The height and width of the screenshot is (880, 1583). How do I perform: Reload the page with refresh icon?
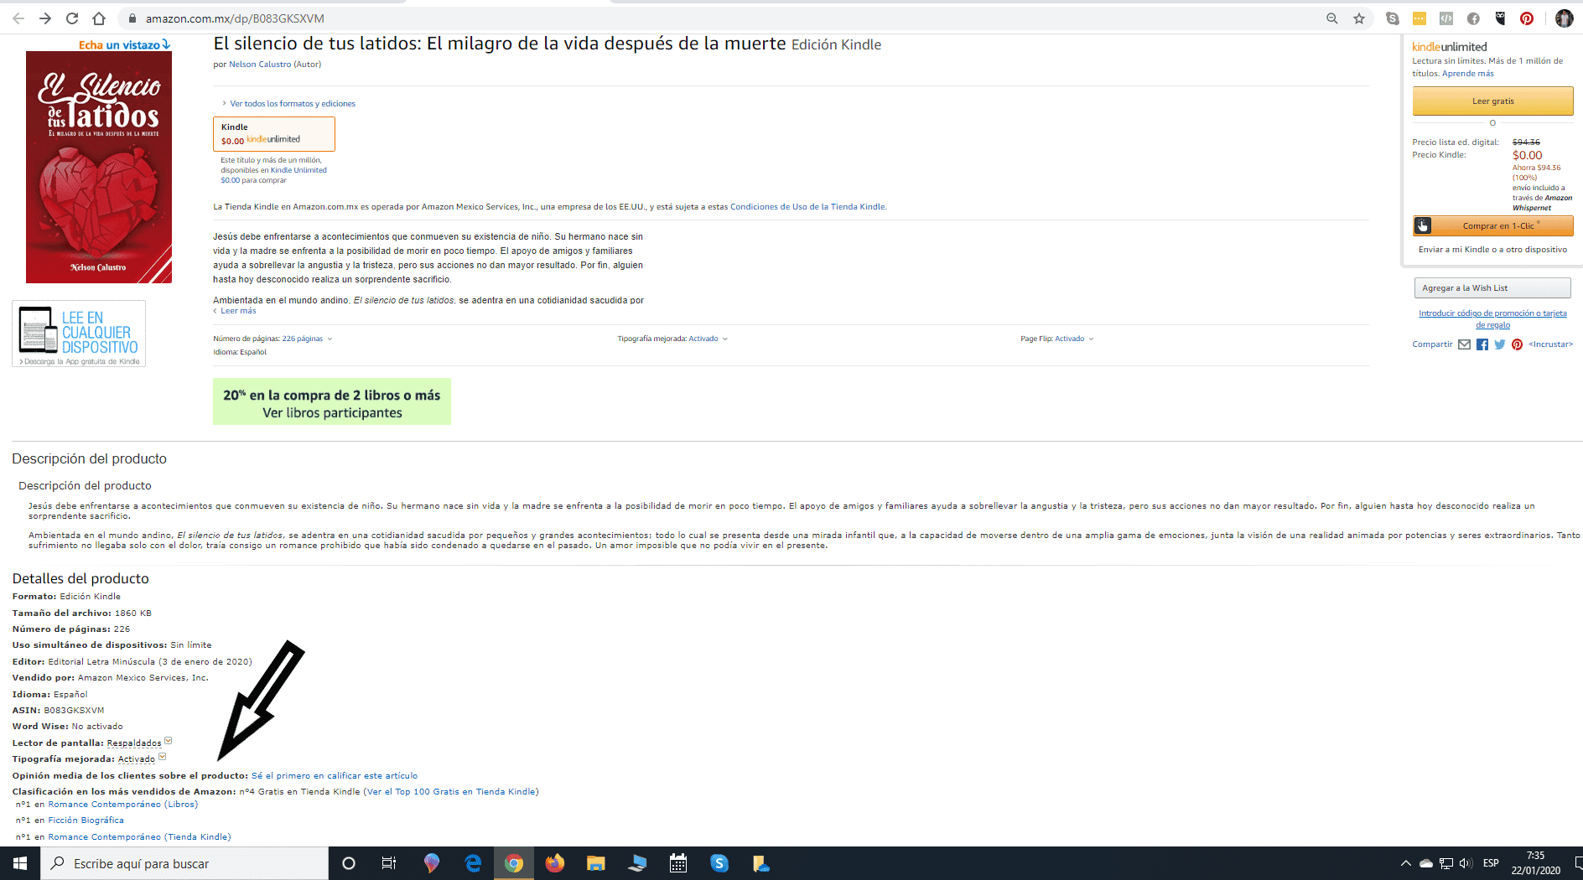72,18
